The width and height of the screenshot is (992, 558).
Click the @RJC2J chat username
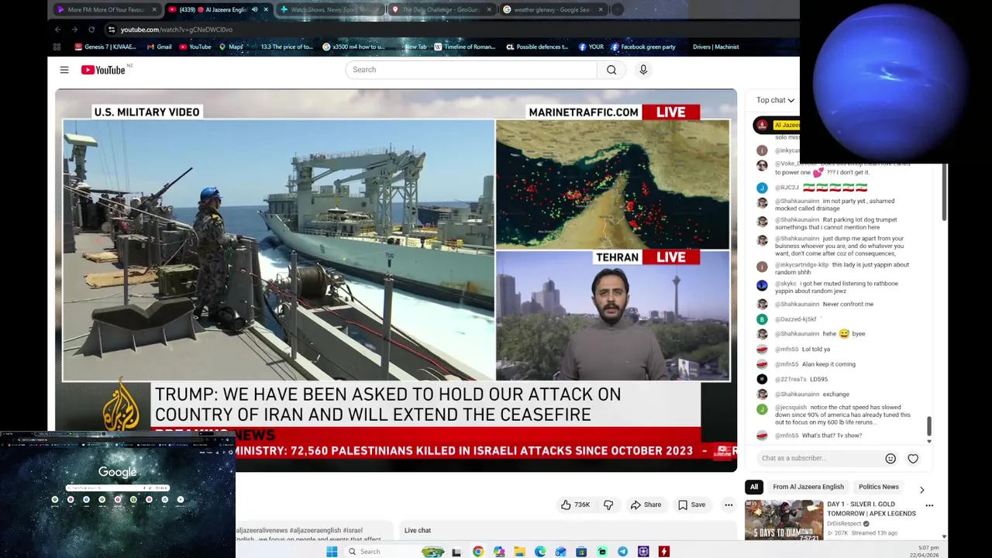(x=787, y=188)
